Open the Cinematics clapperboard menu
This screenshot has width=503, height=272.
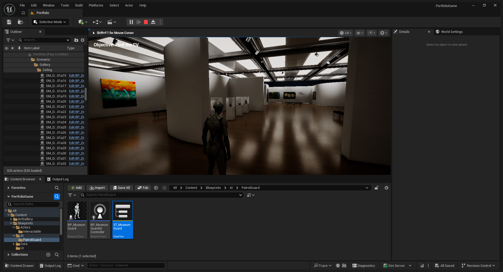click(x=111, y=22)
